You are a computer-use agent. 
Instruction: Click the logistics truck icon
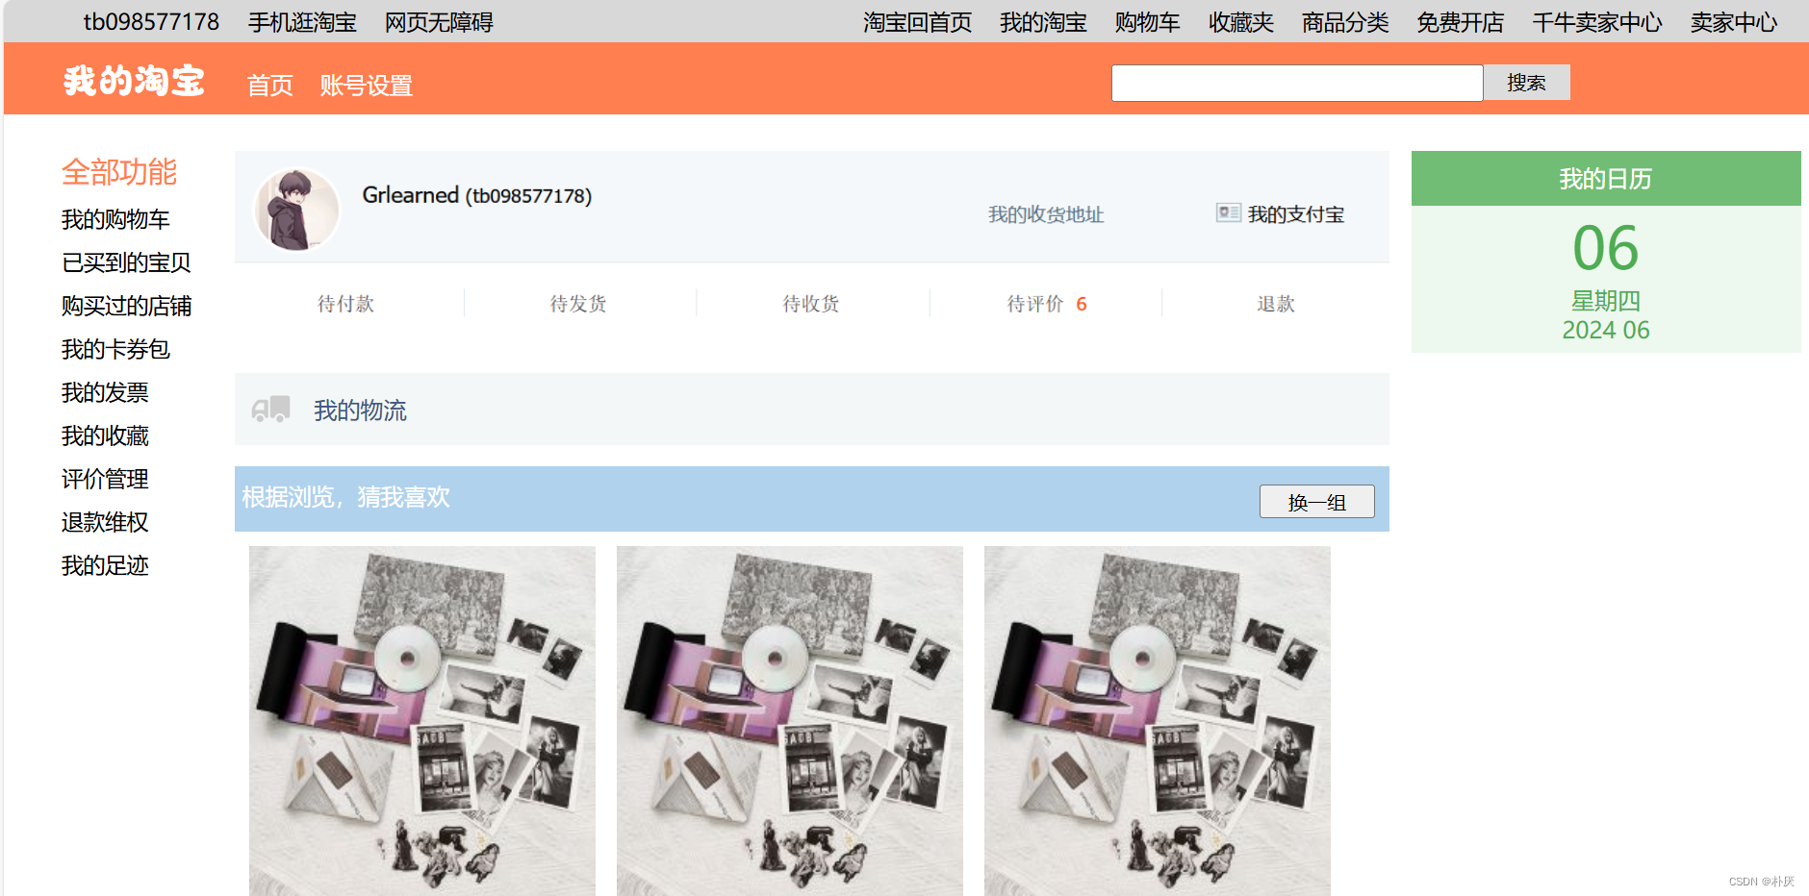270,410
